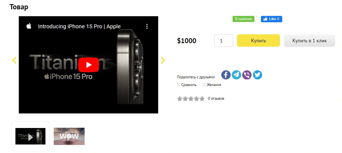Share product on Facebook icon
342x153 pixels.
[x=226, y=75]
